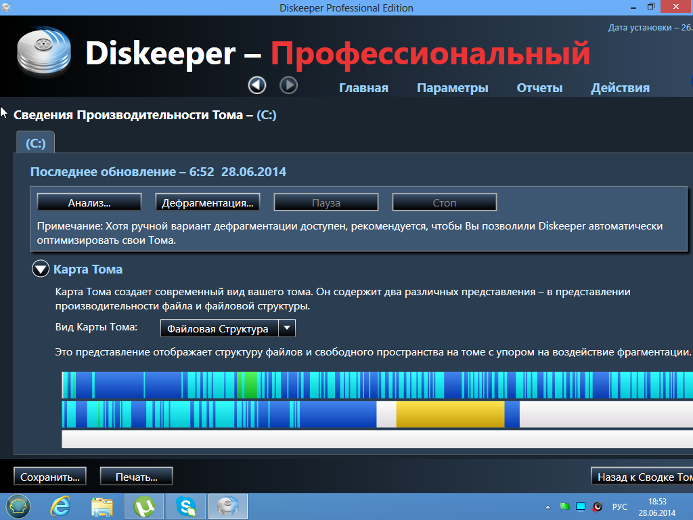Screen dimensions: 693x520
Task: Open the Главная menu
Action: 363,87
